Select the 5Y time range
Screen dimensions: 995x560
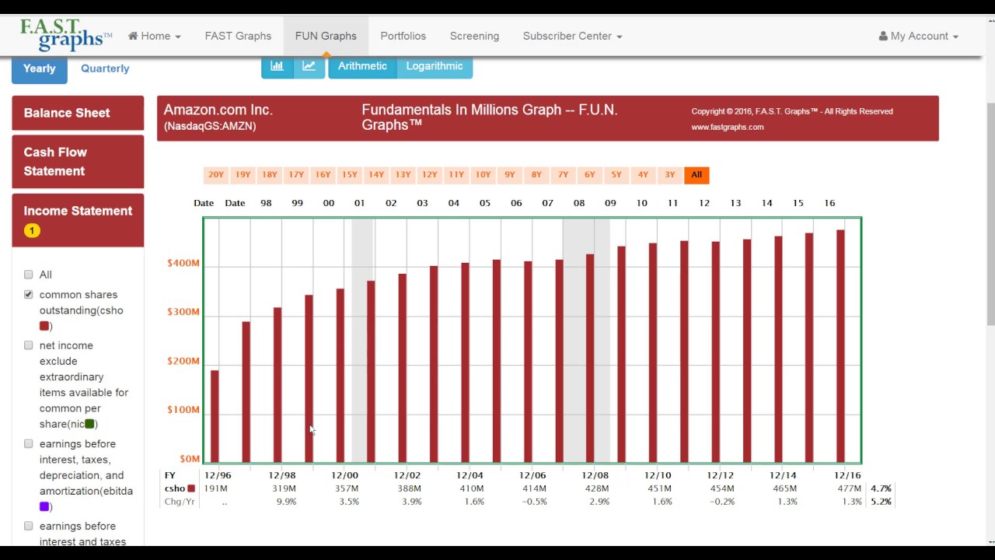tap(616, 175)
